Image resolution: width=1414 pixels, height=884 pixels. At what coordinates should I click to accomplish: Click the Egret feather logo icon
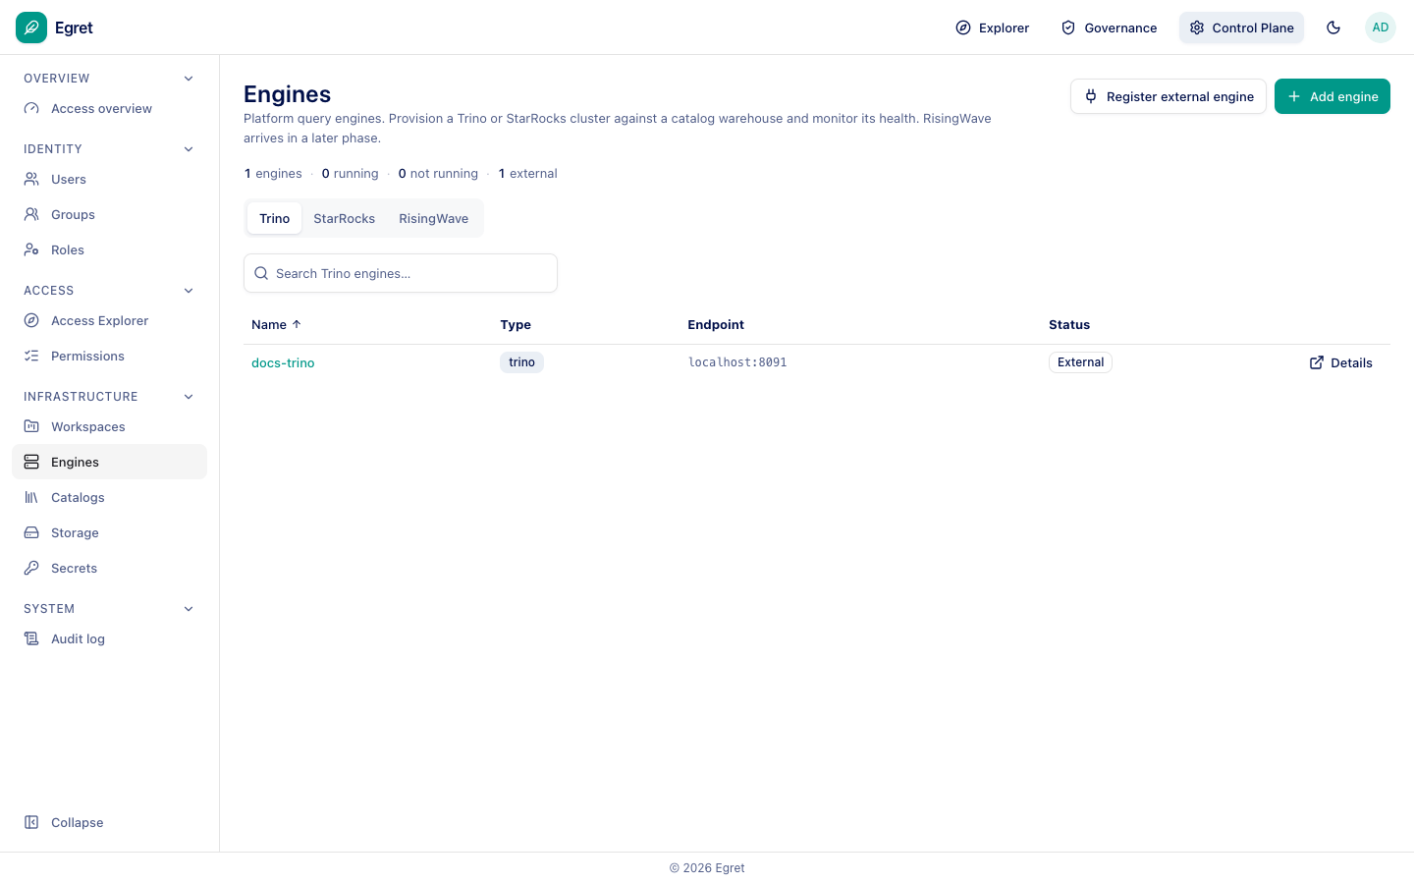coord(31,28)
